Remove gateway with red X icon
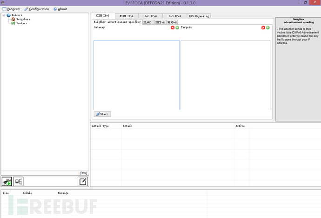This screenshot has height=218, width=321. click(x=173, y=27)
